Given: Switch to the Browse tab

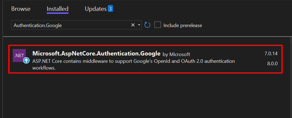Looking at the screenshot, I should tap(21, 9).
